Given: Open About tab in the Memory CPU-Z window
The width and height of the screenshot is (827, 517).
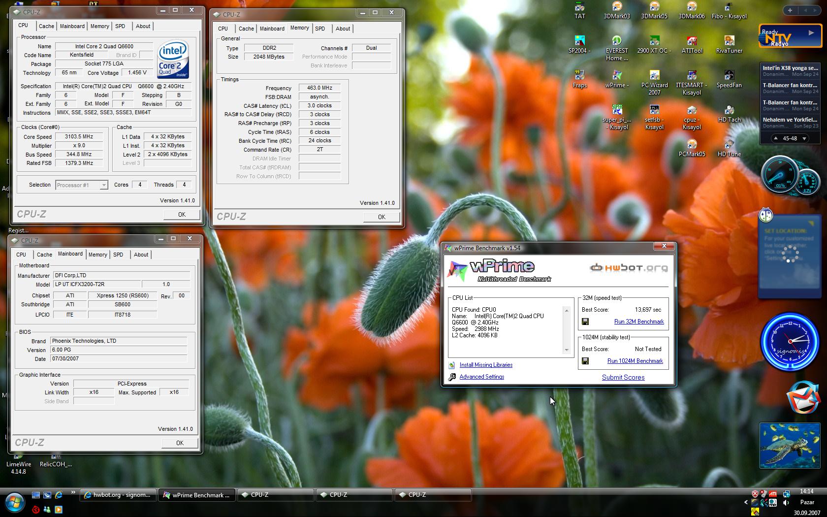Looking at the screenshot, I should click(343, 29).
